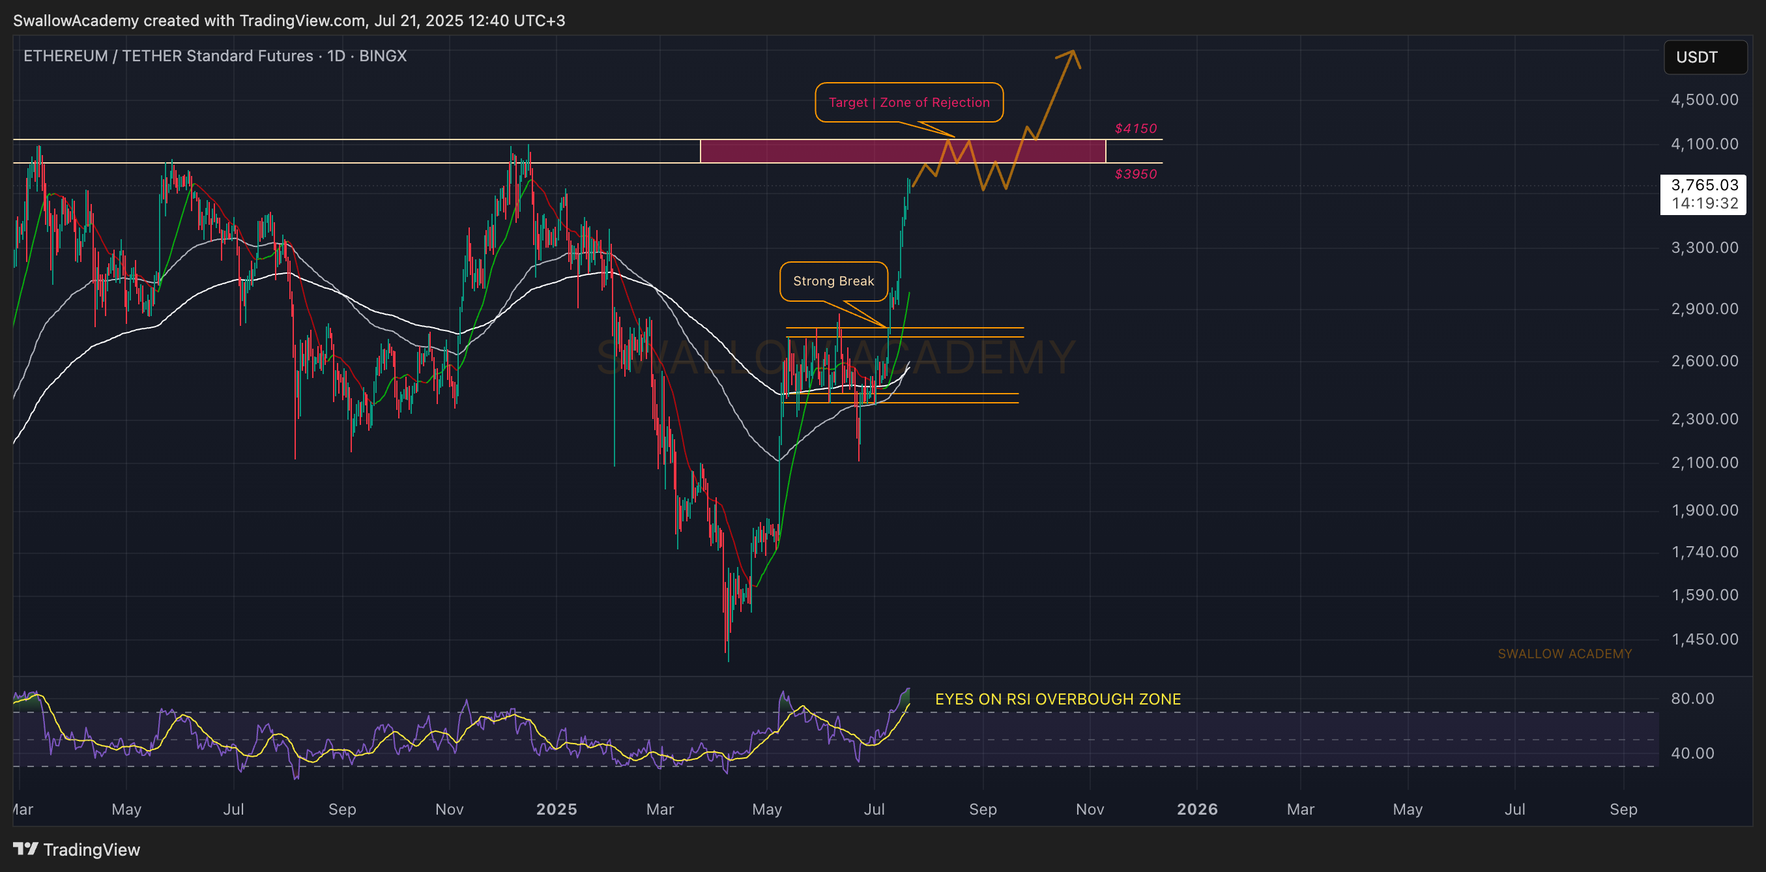Click the 1,450.00 price axis label
Screen dimensions: 1766x872
[x=1704, y=639]
